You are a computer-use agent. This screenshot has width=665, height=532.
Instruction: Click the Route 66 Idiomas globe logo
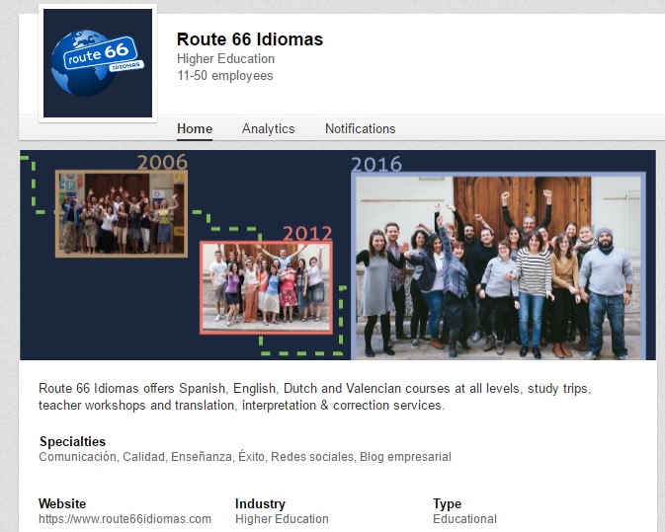pyautogui.click(x=97, y=63)
